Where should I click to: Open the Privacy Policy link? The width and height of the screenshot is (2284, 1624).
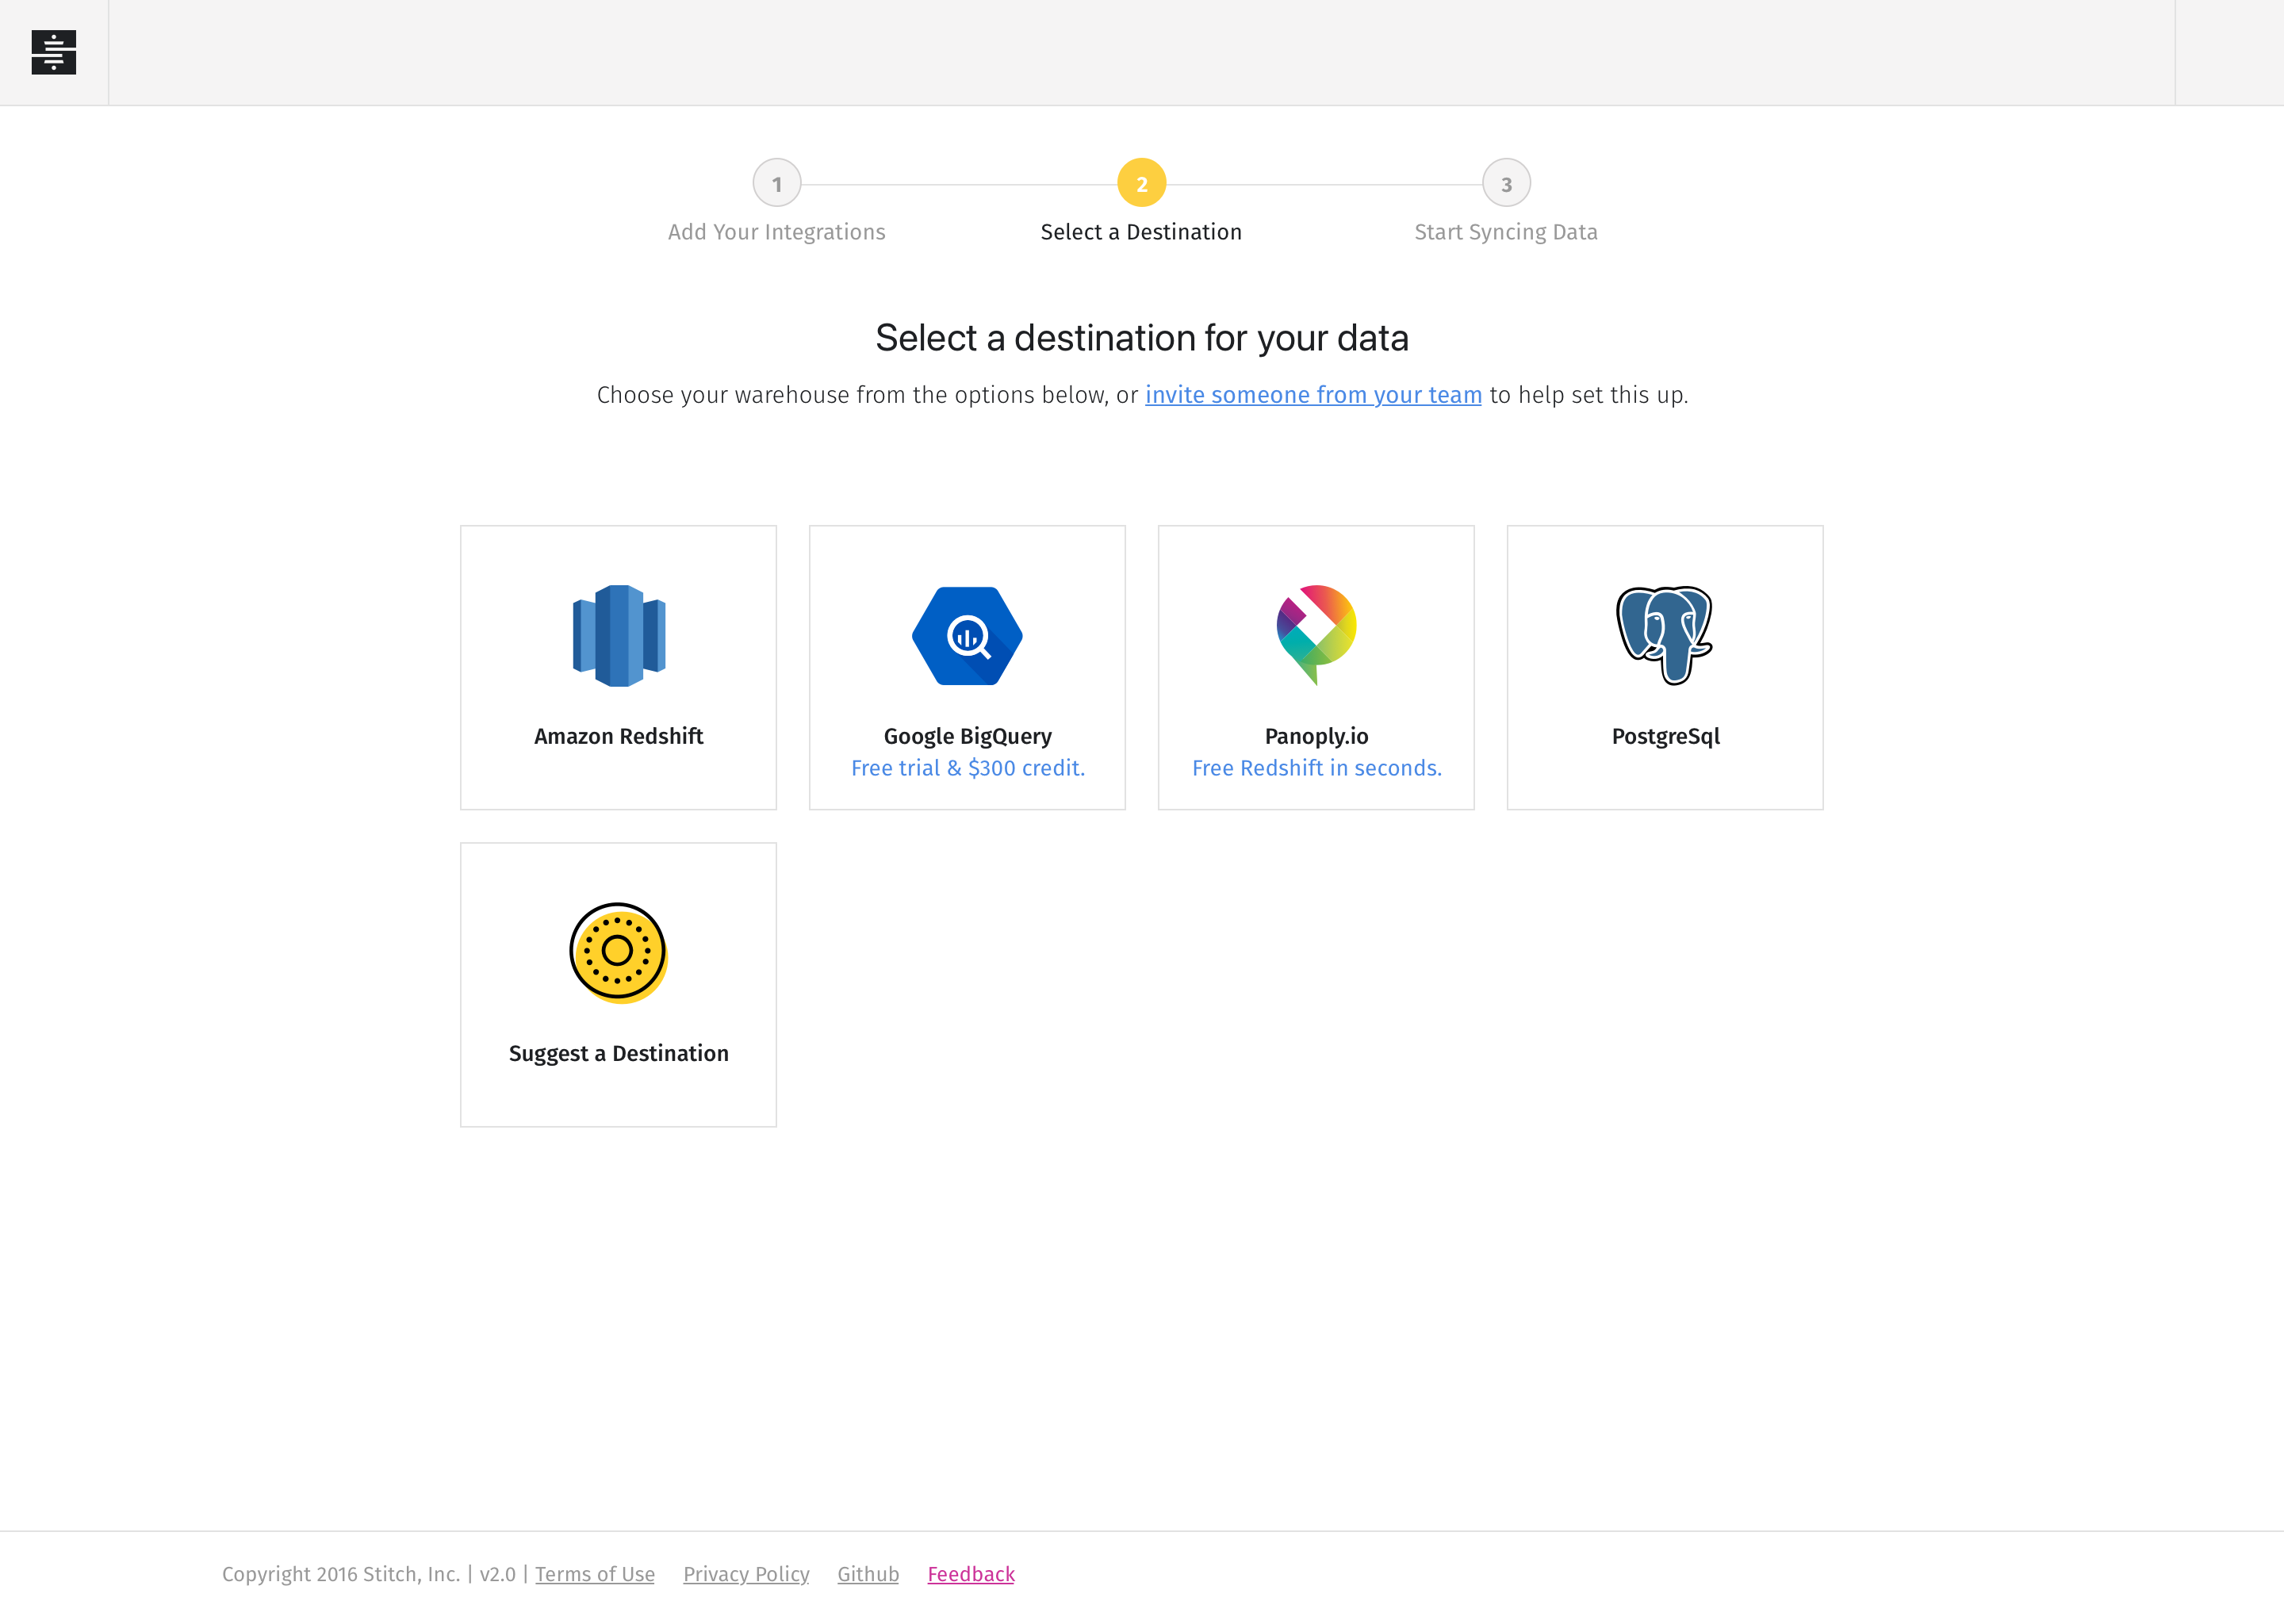[x=746, y=1574]
